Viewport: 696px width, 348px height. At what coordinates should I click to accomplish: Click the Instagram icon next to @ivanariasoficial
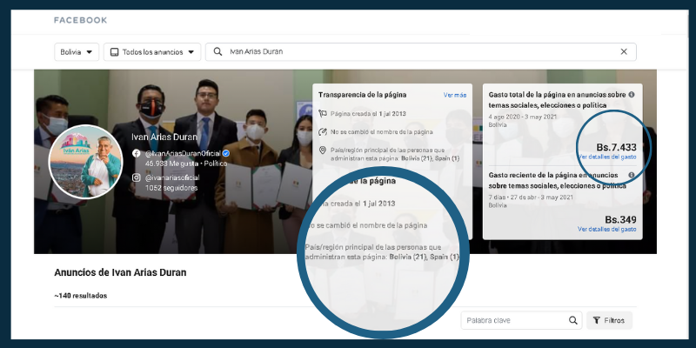point(137,178)
